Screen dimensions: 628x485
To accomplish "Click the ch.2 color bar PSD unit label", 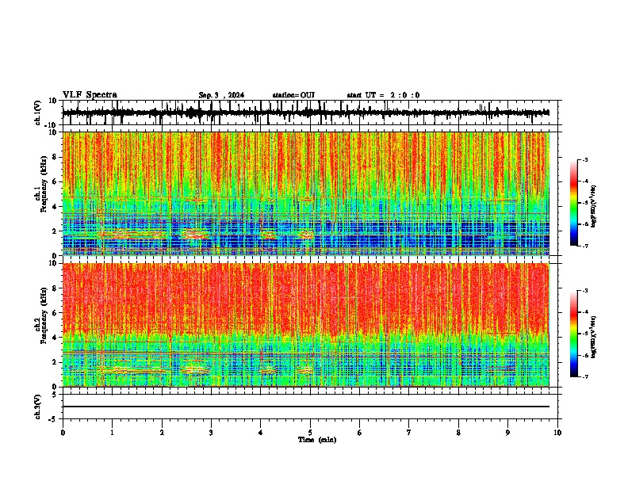I will (593, 337).
